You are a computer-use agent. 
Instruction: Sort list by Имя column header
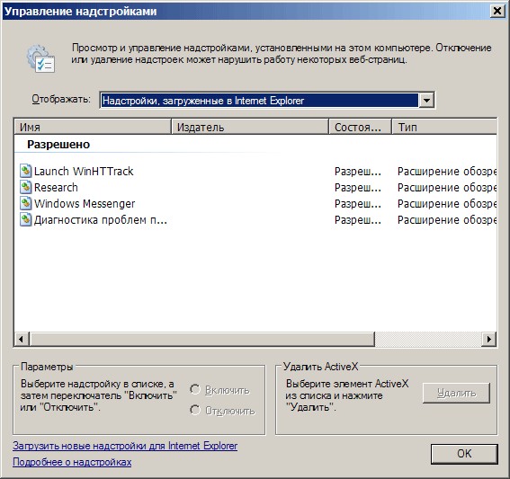[x=93, y=127]
